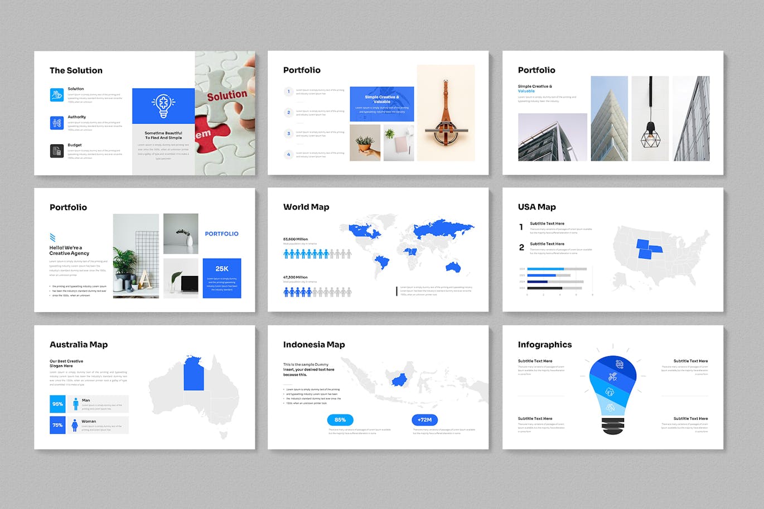Viewport: 764px width, 509px height.
Task: Select numbered circle 4 in Portfolio list
Action: (x=288, y=154)
